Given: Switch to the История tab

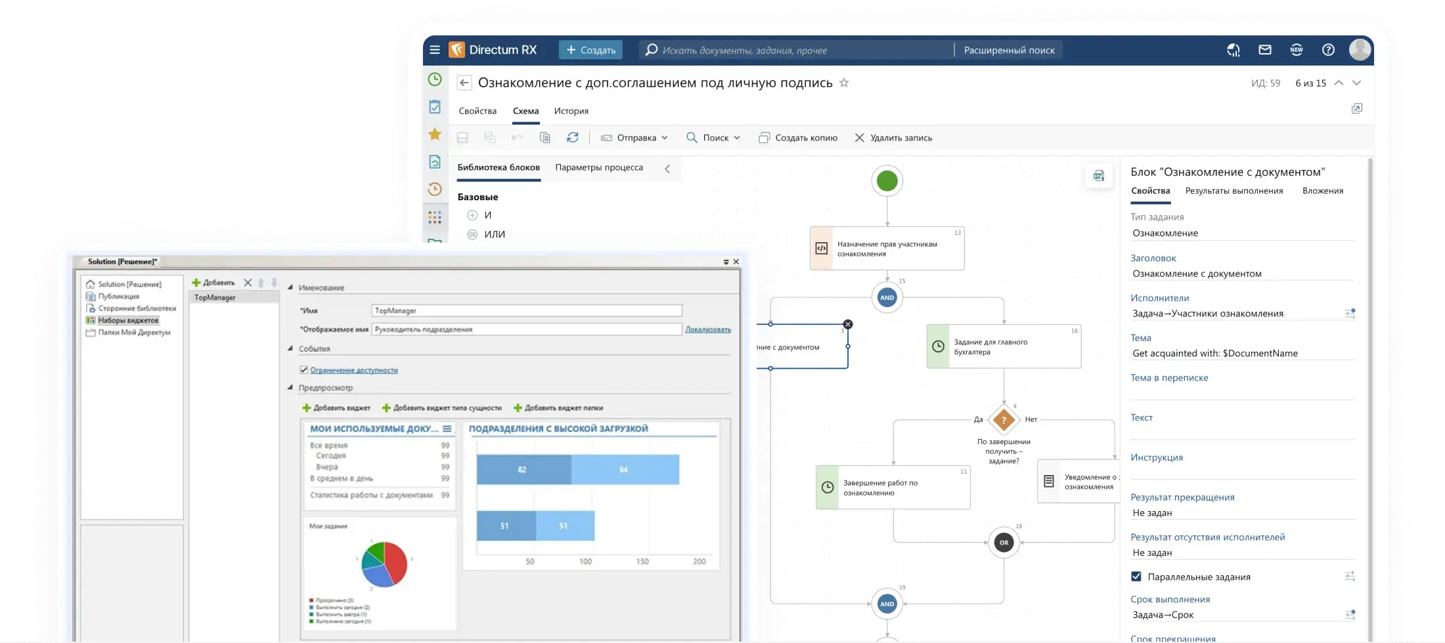Looking at the screenshot, I should [x=571, y=111].
